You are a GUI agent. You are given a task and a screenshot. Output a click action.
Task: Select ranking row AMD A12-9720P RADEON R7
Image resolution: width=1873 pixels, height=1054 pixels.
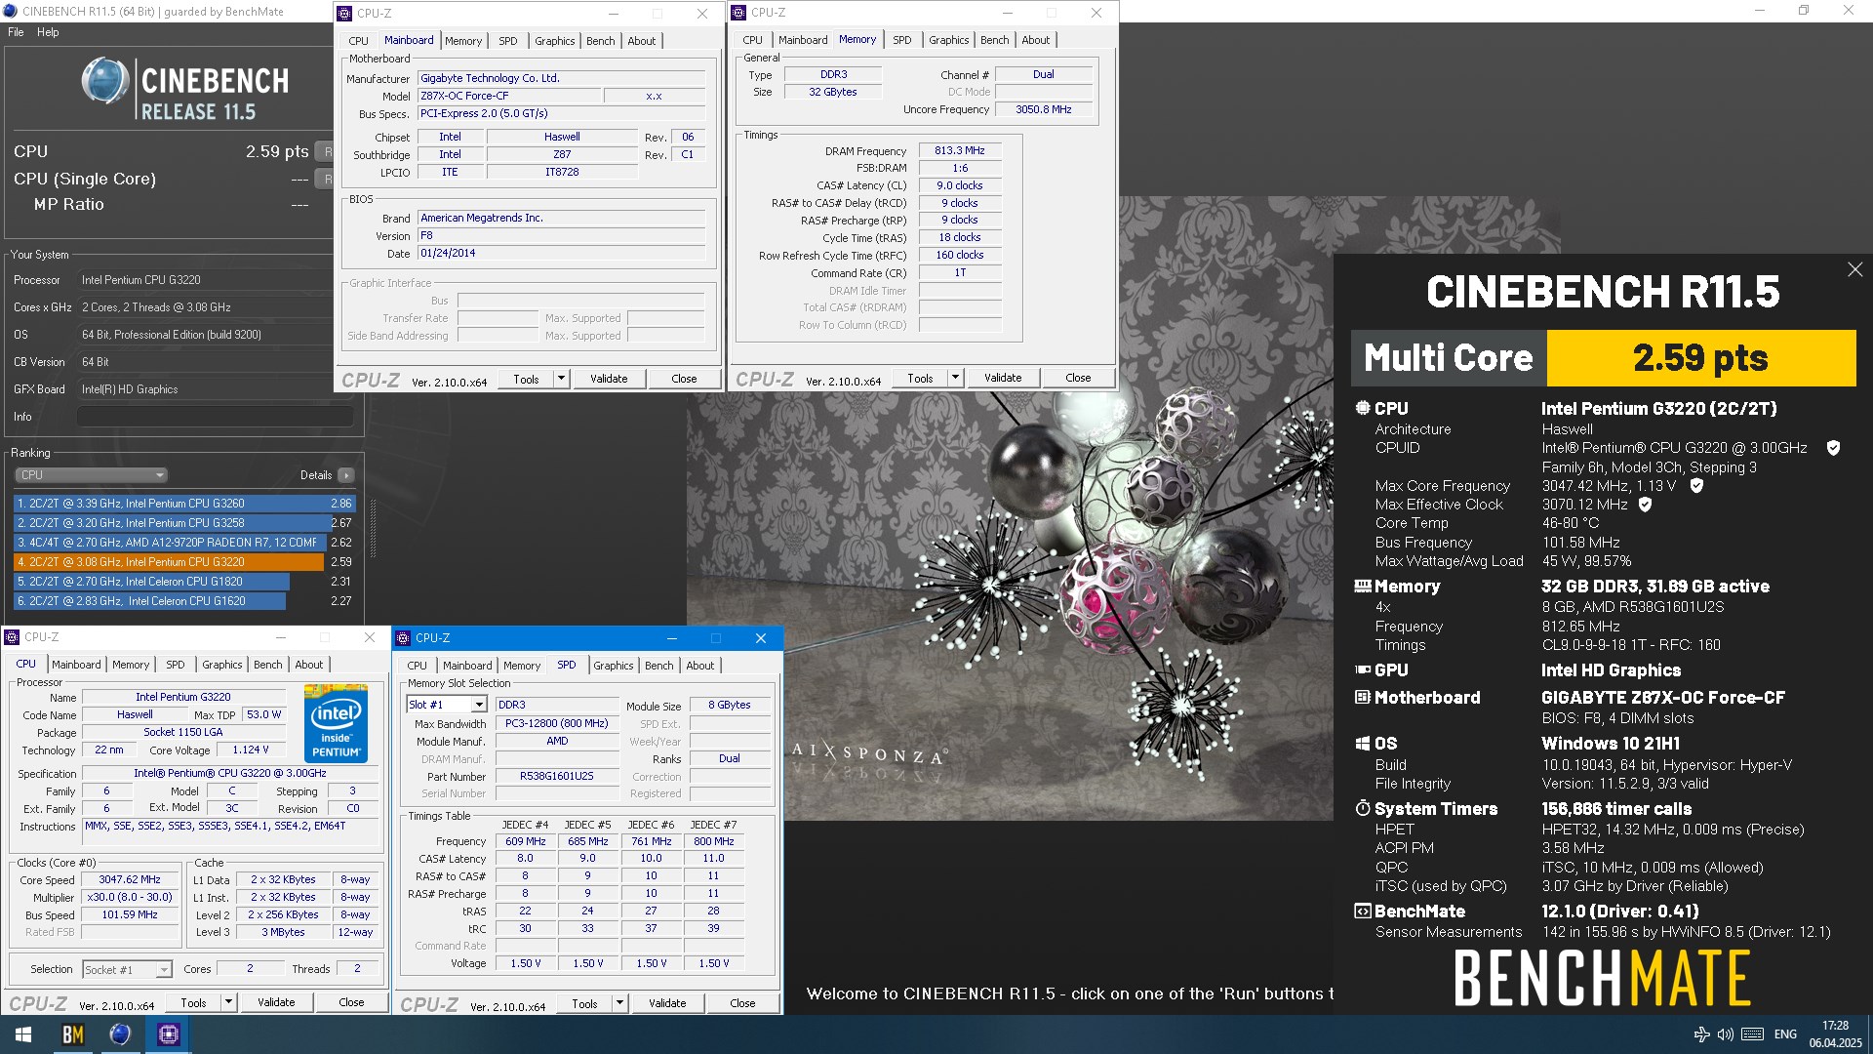[184, 543]
